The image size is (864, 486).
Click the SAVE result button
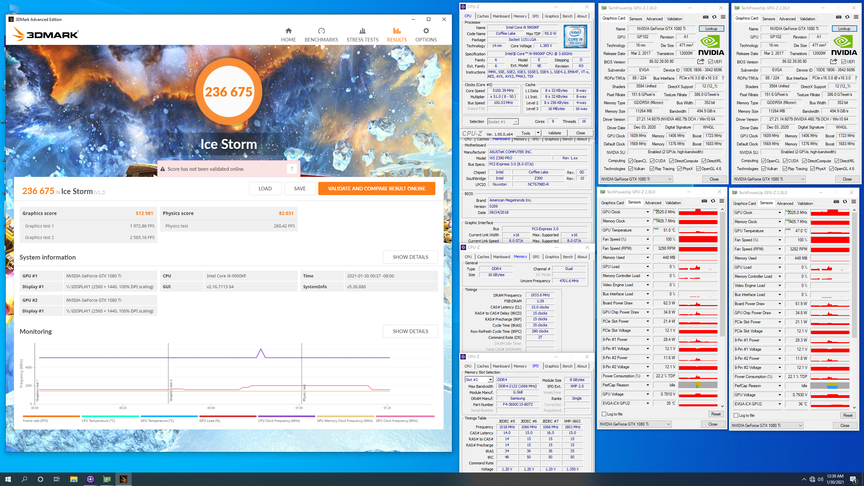click(300, 188)
